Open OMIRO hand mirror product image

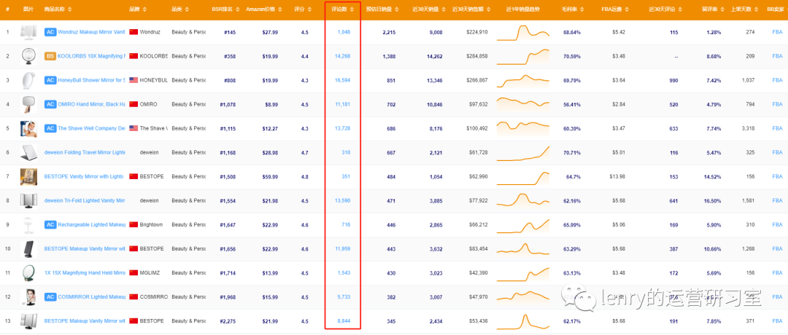click(x=28, y=104)
